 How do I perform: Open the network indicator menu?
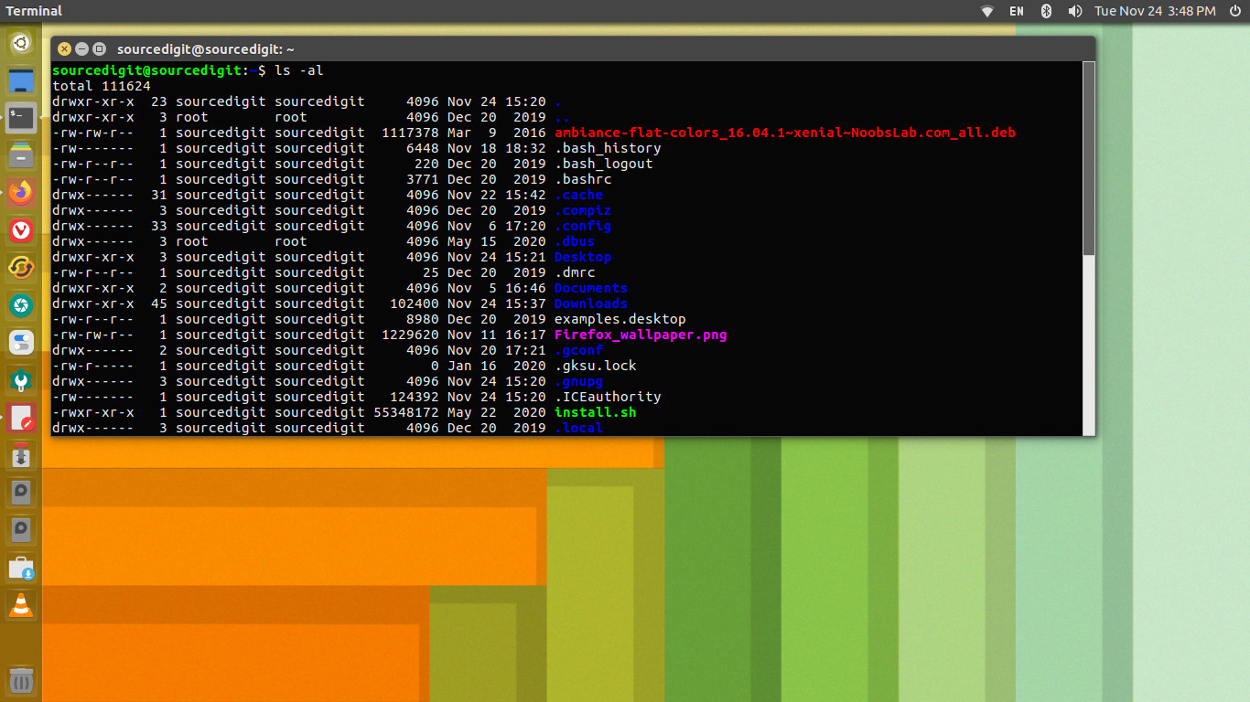tap(987, 11)
